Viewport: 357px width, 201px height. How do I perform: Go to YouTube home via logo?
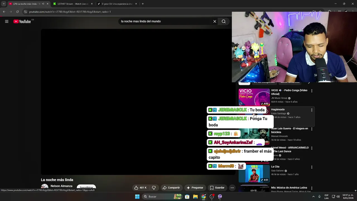point(22,21)
